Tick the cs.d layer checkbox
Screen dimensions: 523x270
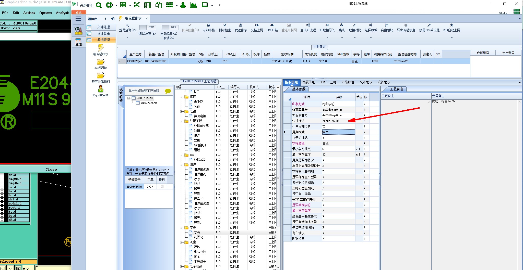pos(2,175)
